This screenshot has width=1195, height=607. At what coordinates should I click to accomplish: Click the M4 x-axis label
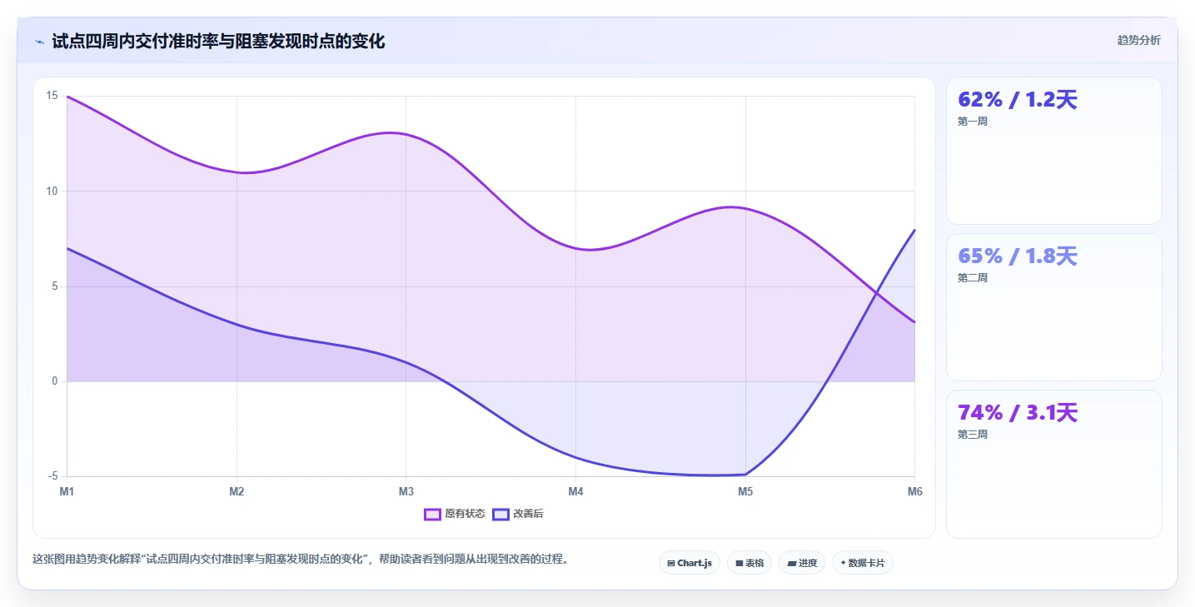[575, 491]
